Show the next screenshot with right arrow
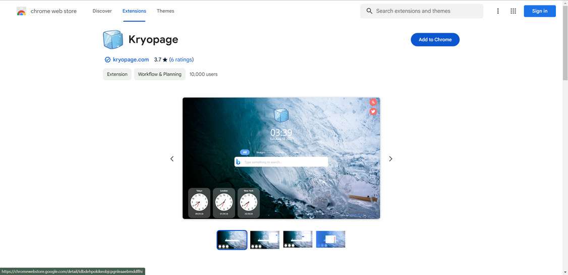 pos(390,159)
